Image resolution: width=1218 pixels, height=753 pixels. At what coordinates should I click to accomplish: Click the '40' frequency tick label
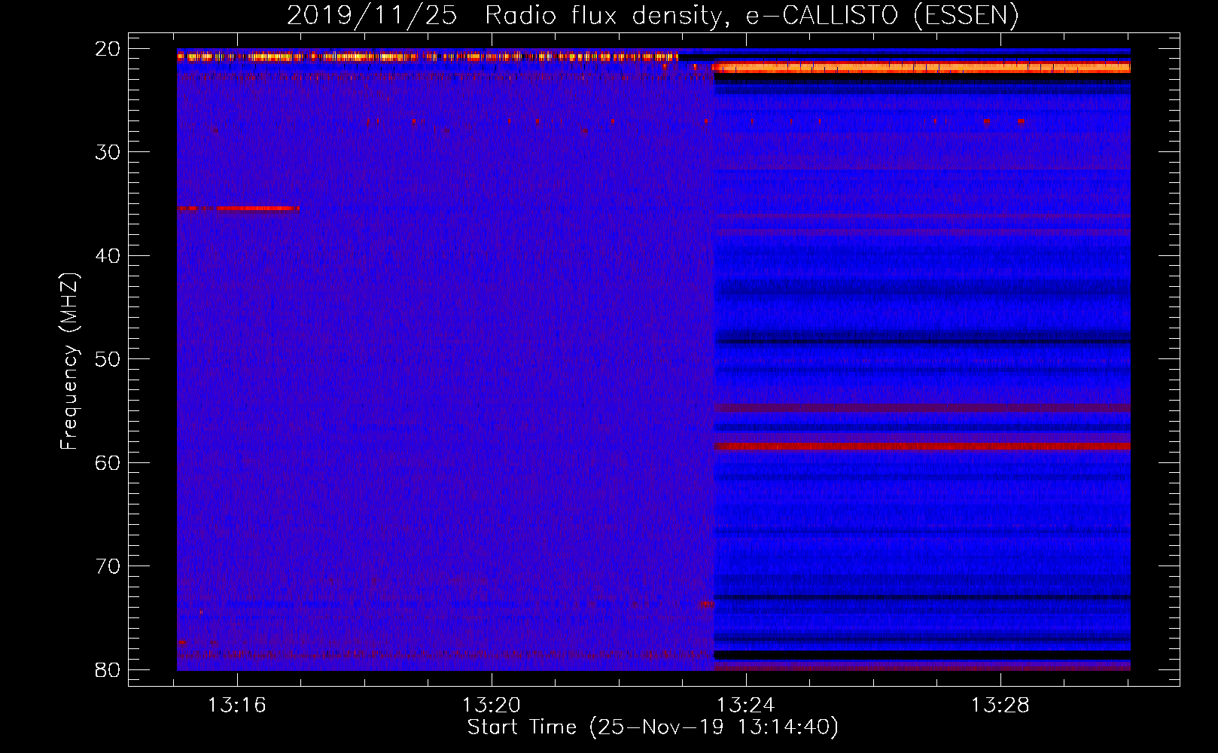pos(108,256)
